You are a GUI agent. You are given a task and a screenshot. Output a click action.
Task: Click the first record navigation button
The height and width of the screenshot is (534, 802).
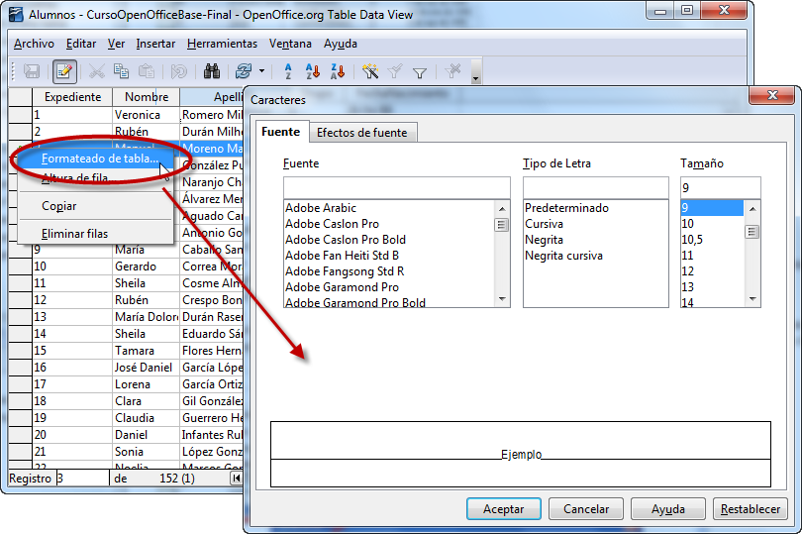pyautogui.click(x=237, y=479)
